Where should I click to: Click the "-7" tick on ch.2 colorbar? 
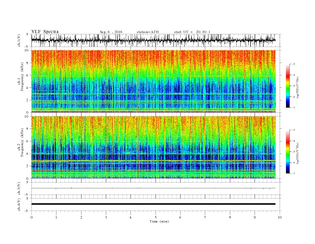click(x=294, y=173)
